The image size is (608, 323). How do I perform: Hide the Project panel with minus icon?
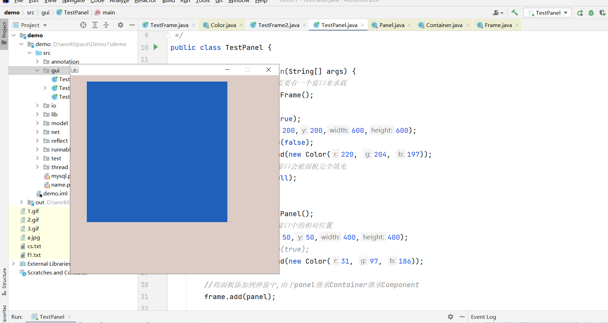(132, 25)
